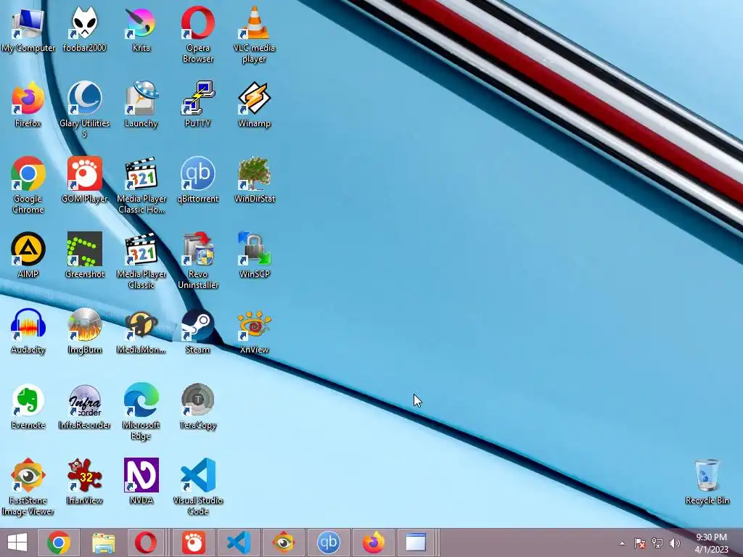Open FastStone Image Viewer taskbar button

click(x=284, y=542)
